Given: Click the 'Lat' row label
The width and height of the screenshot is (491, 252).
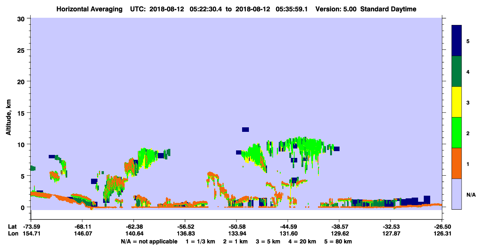Looking at the screenshot, I should pos(12,227).
